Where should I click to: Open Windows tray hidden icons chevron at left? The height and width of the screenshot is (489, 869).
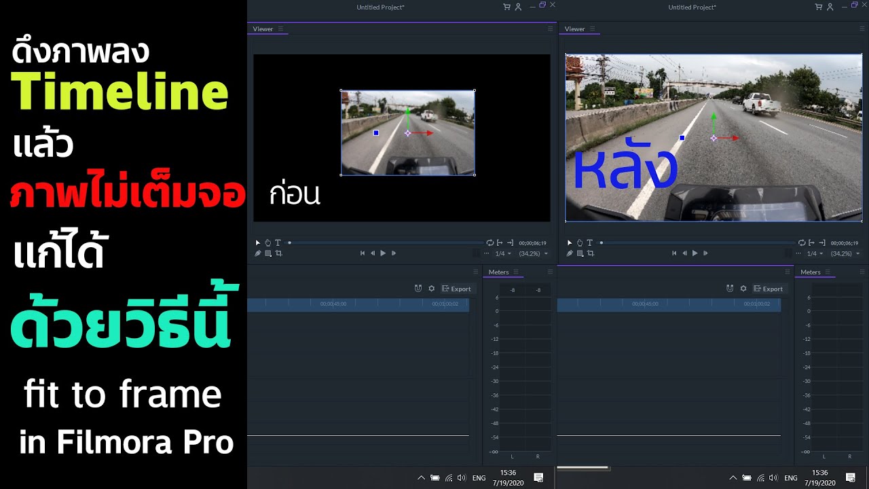click(421, 477)
